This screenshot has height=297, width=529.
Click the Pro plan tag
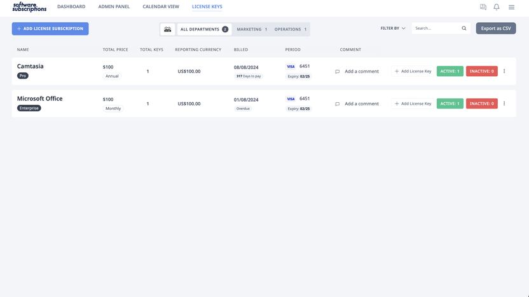[23, 76]
